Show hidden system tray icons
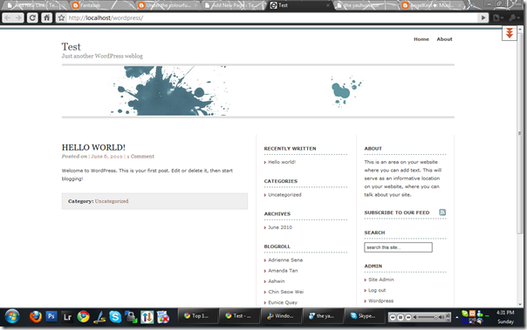This screenshot has height=330, width=527. tap(457, 317)
